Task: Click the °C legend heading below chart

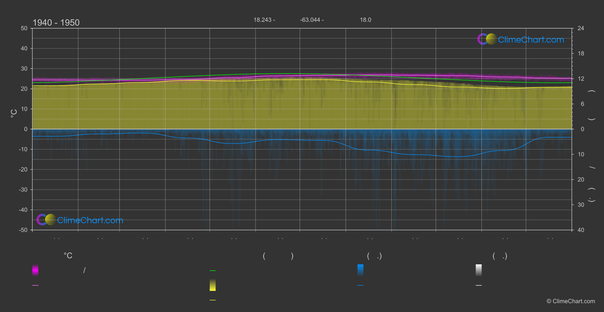Action: click(68, 256)
